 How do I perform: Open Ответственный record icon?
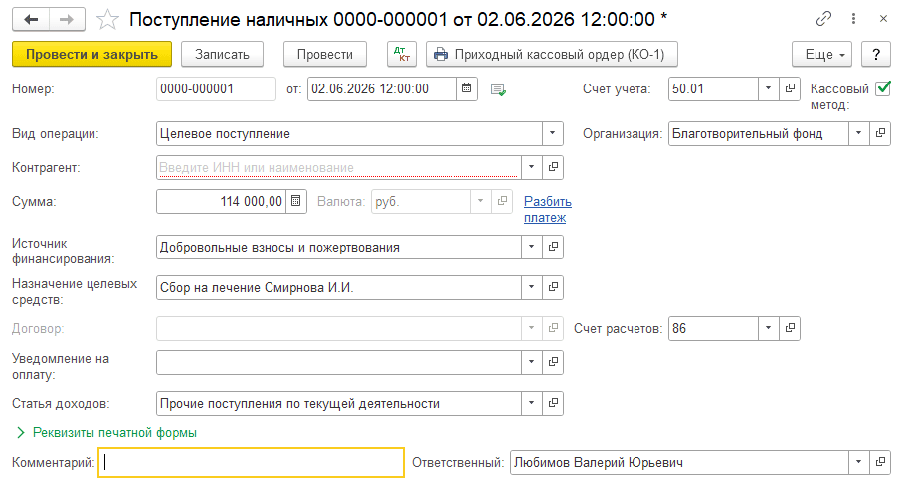(880, 462)
